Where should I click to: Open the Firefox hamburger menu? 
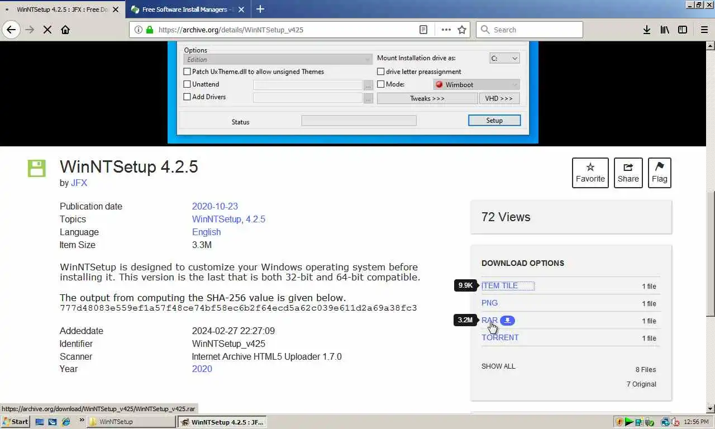(704, 30)
